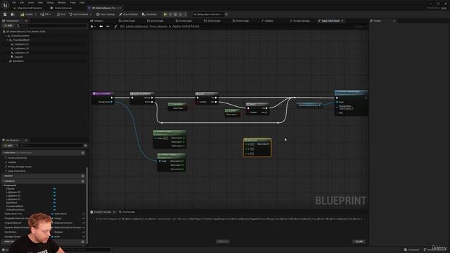Collapse the Functions section

tap(3, 153)
